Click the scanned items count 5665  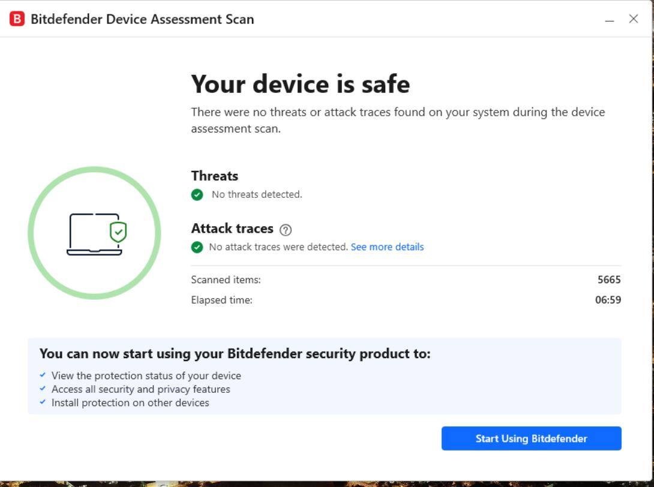[608, 279]
